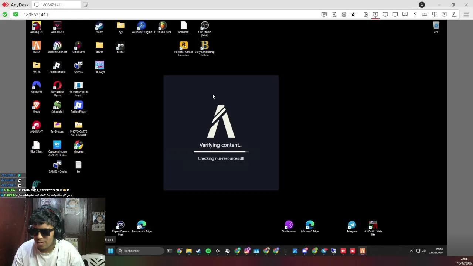Launch Telegram desktop shortcut
This screenshot has width=473, height=266.
coord(352,227)
